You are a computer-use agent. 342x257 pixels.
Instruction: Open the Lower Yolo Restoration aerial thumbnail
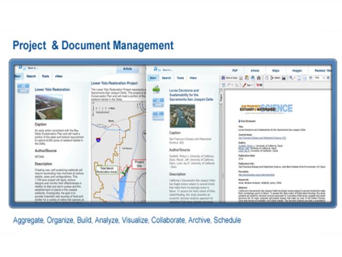click(x=49, y=107)
